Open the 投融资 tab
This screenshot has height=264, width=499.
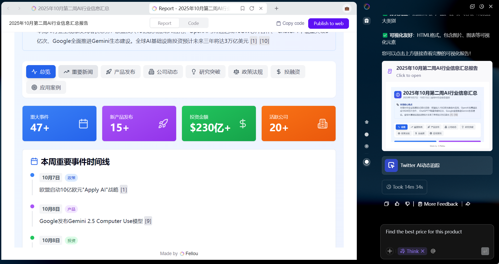[x=288, y=72]
